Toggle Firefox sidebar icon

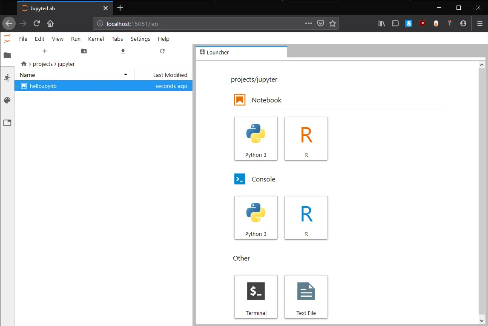tap(395, 23)
